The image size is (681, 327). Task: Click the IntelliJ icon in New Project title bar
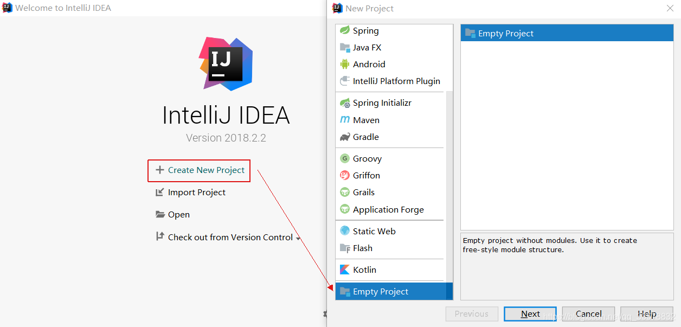coord(337,8)
